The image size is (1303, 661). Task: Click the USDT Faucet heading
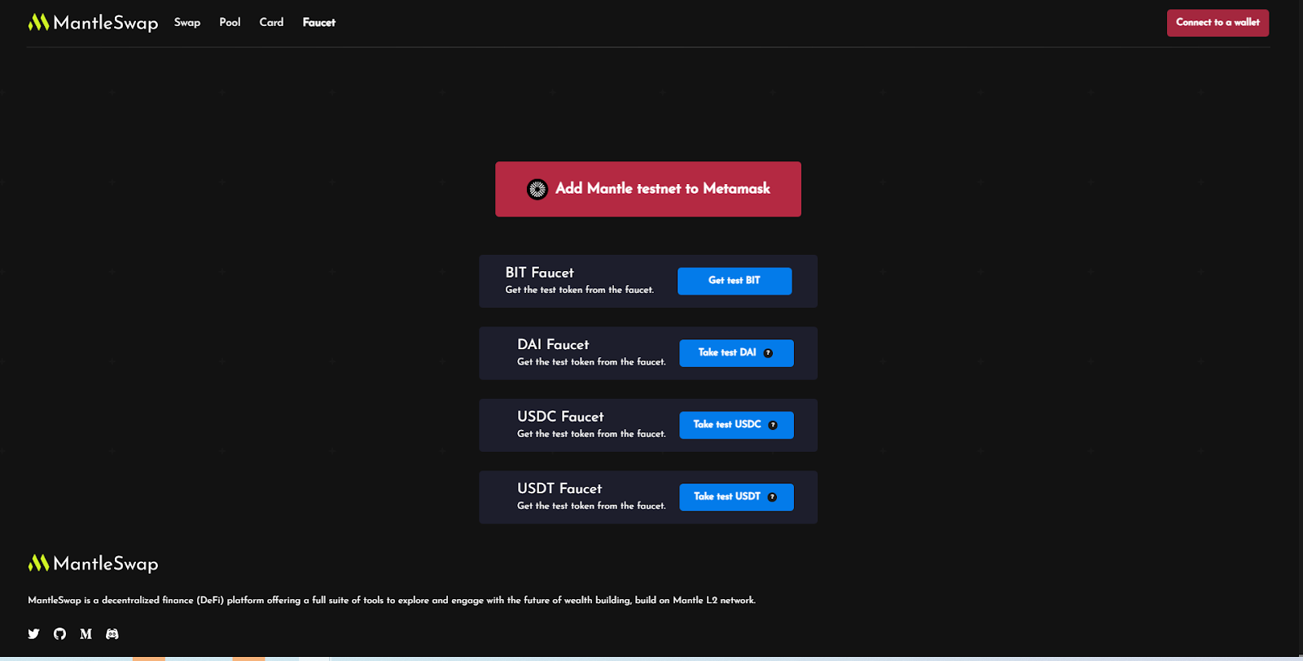tap(559, 488)
